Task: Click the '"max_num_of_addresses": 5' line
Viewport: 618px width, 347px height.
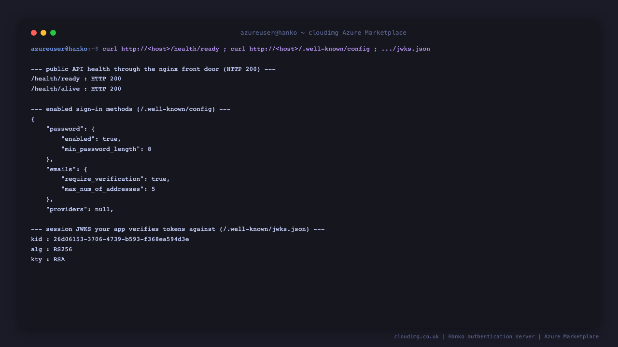Action: coord(108,189)
